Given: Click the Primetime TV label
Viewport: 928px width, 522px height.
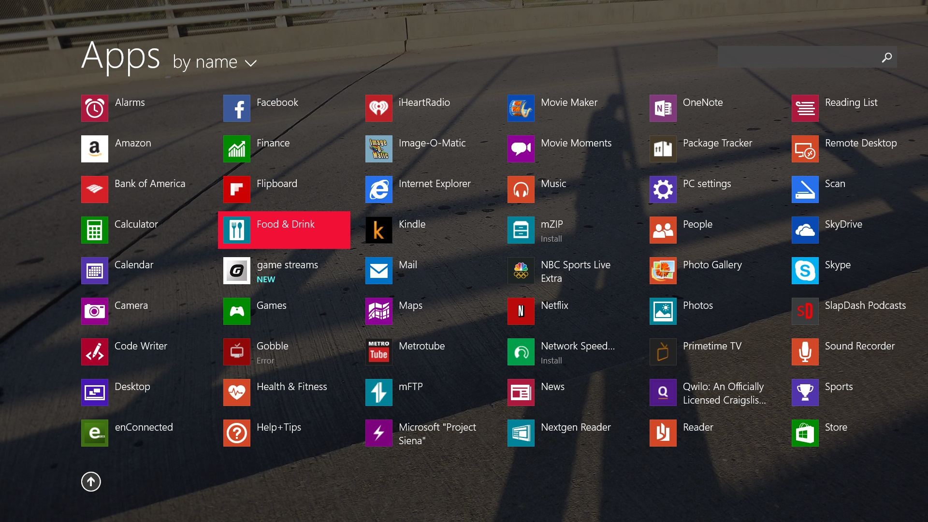Looking at the screenshot, I should (712, 346).
